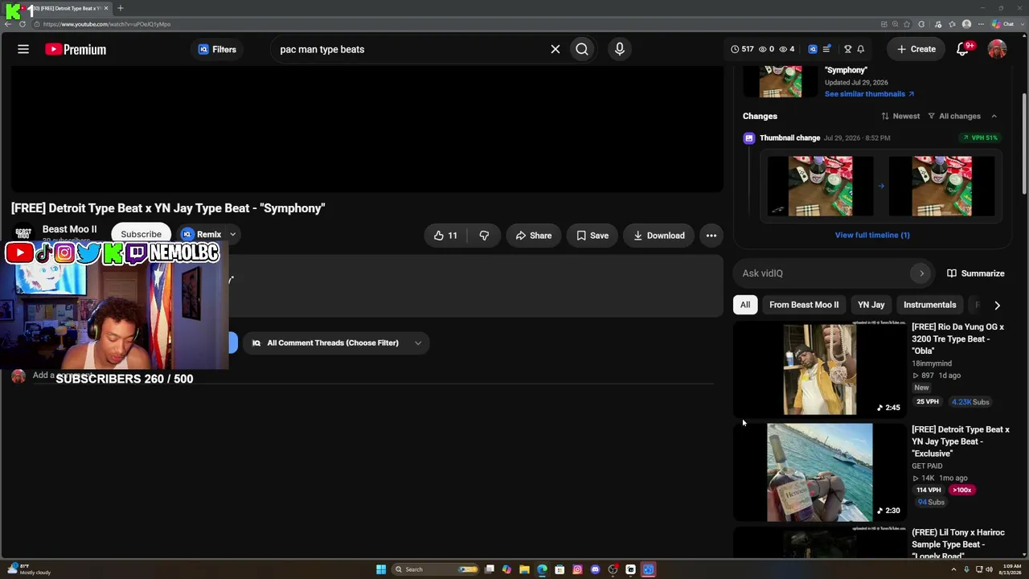Open Rio Da Yung OG 'Obla' video thumbnail

point(819,369)
